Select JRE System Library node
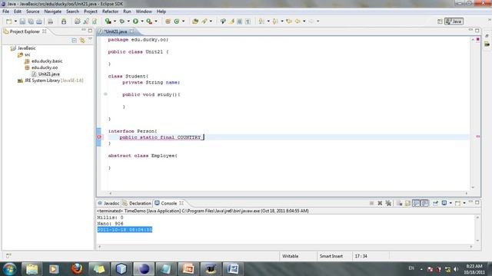492x276 pixels. [x=50, y=80]
